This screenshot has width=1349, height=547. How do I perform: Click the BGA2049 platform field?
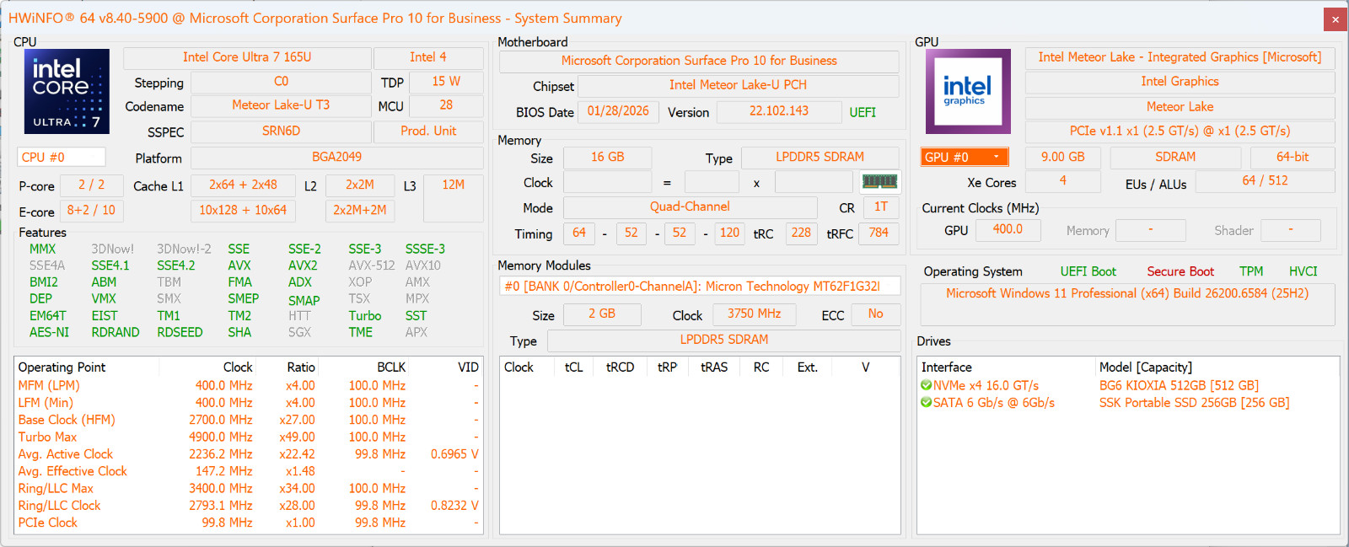(x=336, y=157)
